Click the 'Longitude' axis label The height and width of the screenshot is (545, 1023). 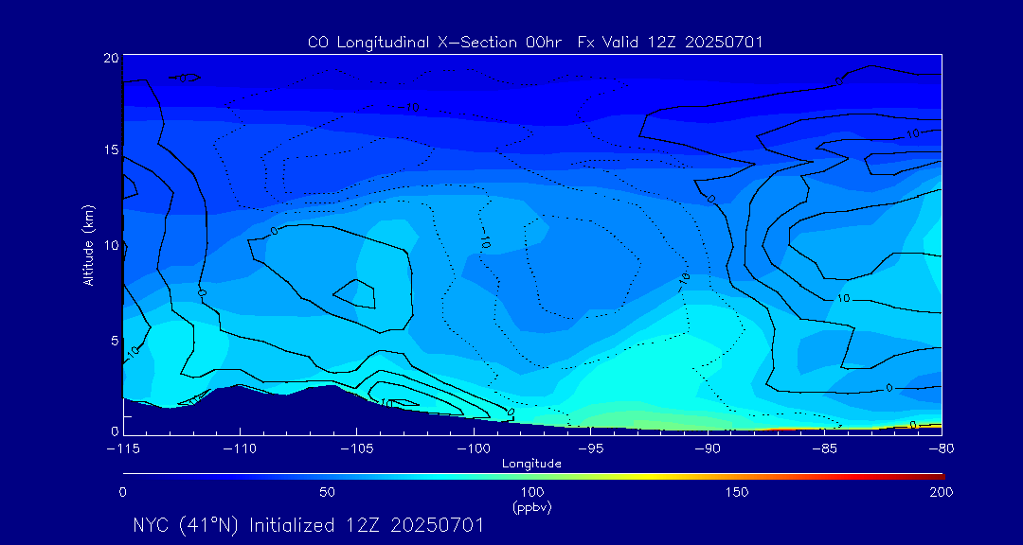click(x=531, y=465)
